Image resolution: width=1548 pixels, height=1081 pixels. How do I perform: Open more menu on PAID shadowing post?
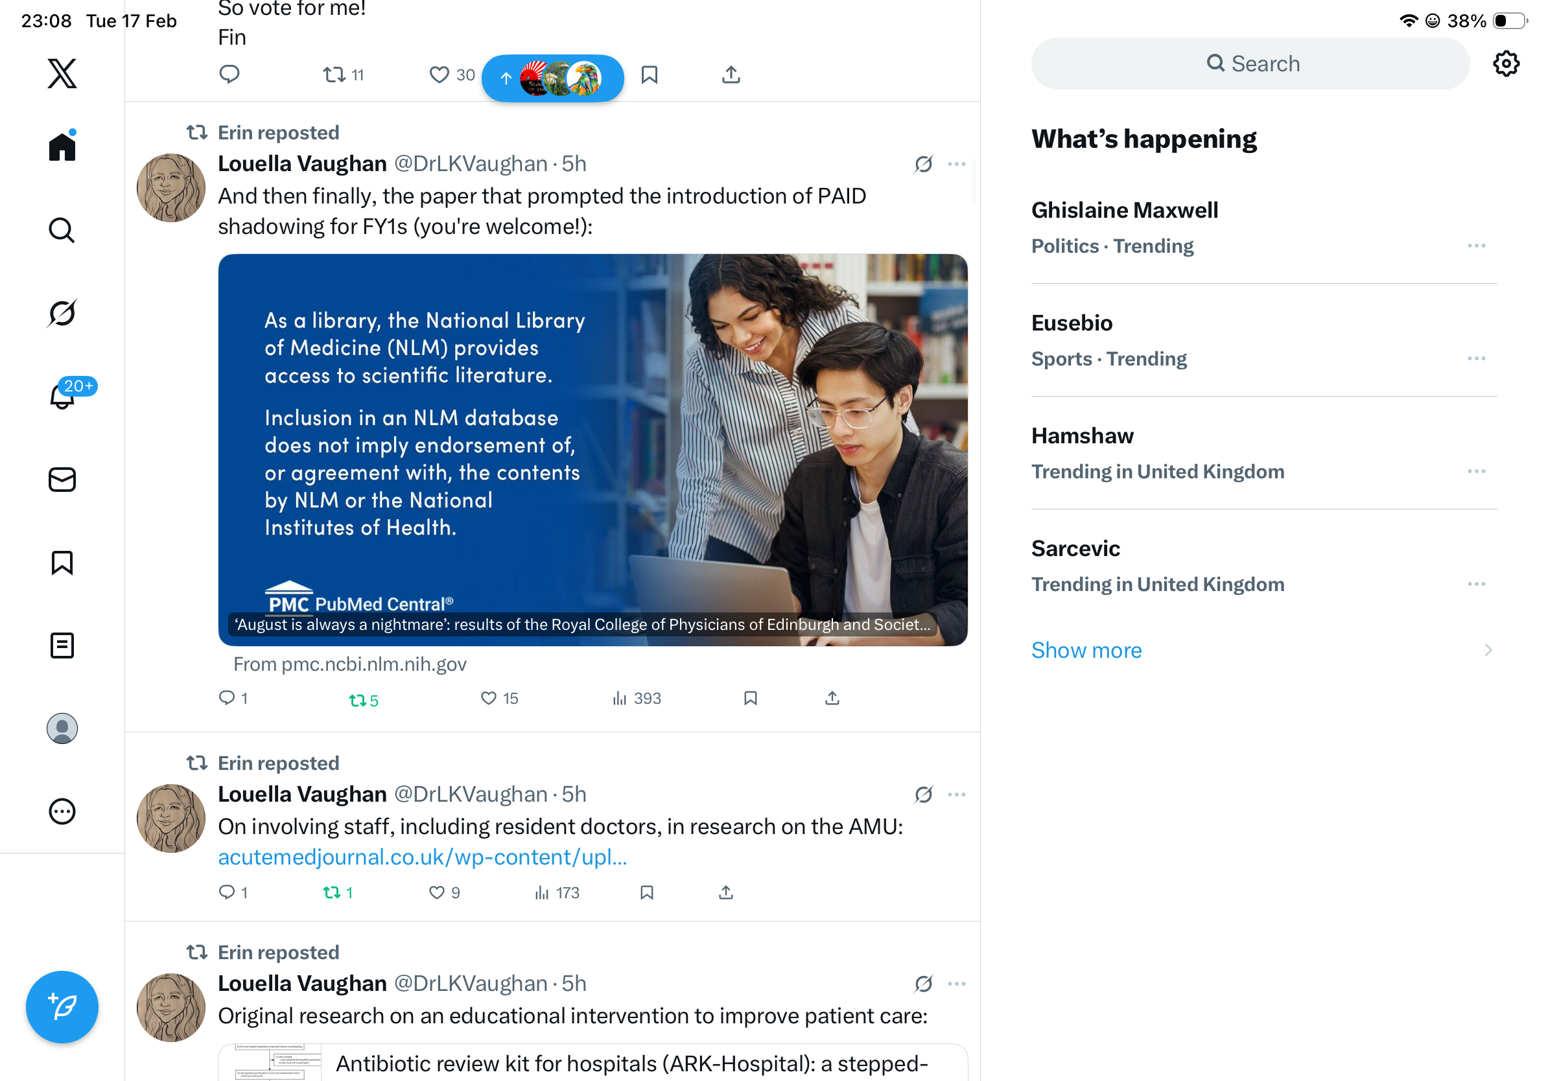956,164
